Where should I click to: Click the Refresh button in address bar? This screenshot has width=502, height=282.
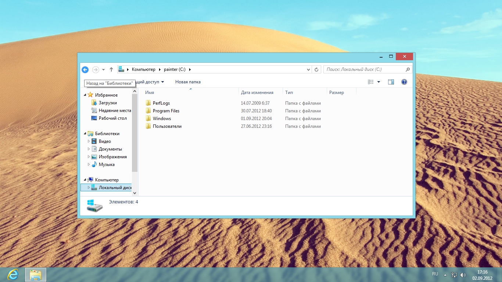[316, 69]
